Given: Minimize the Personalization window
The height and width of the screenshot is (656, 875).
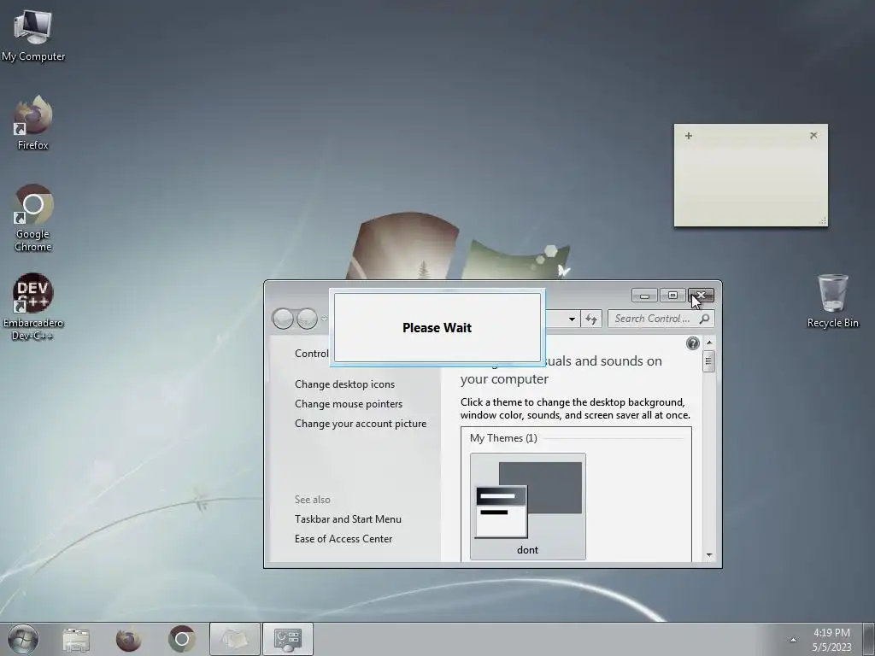Looking at the screenshot, I should tap(644, 295).
